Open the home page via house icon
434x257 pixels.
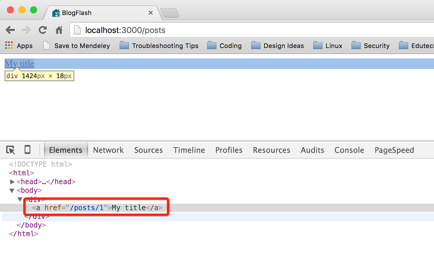coord(59,30)
